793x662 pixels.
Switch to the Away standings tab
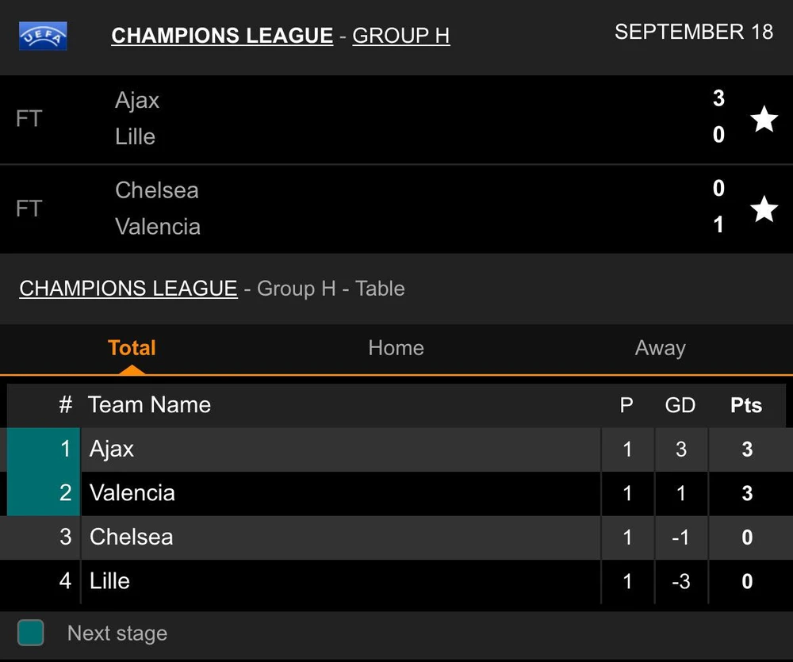click(660, 348)
